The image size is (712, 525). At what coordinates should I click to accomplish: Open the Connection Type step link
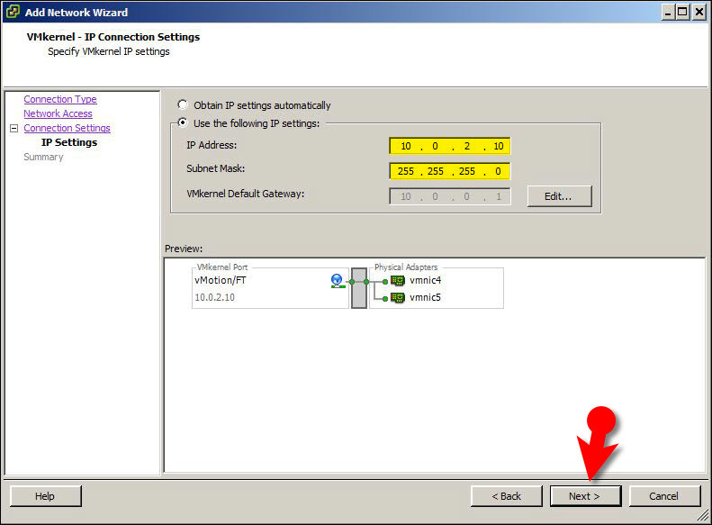coord(60,99)
